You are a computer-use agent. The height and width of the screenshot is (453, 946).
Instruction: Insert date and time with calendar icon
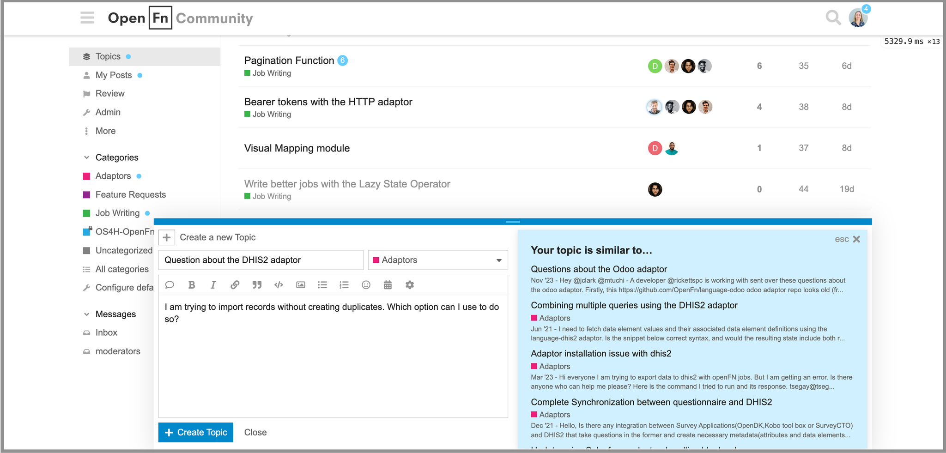(388, 285)
